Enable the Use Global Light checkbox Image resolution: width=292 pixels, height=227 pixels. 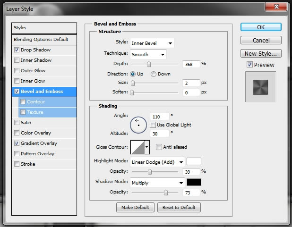point(153,125)
